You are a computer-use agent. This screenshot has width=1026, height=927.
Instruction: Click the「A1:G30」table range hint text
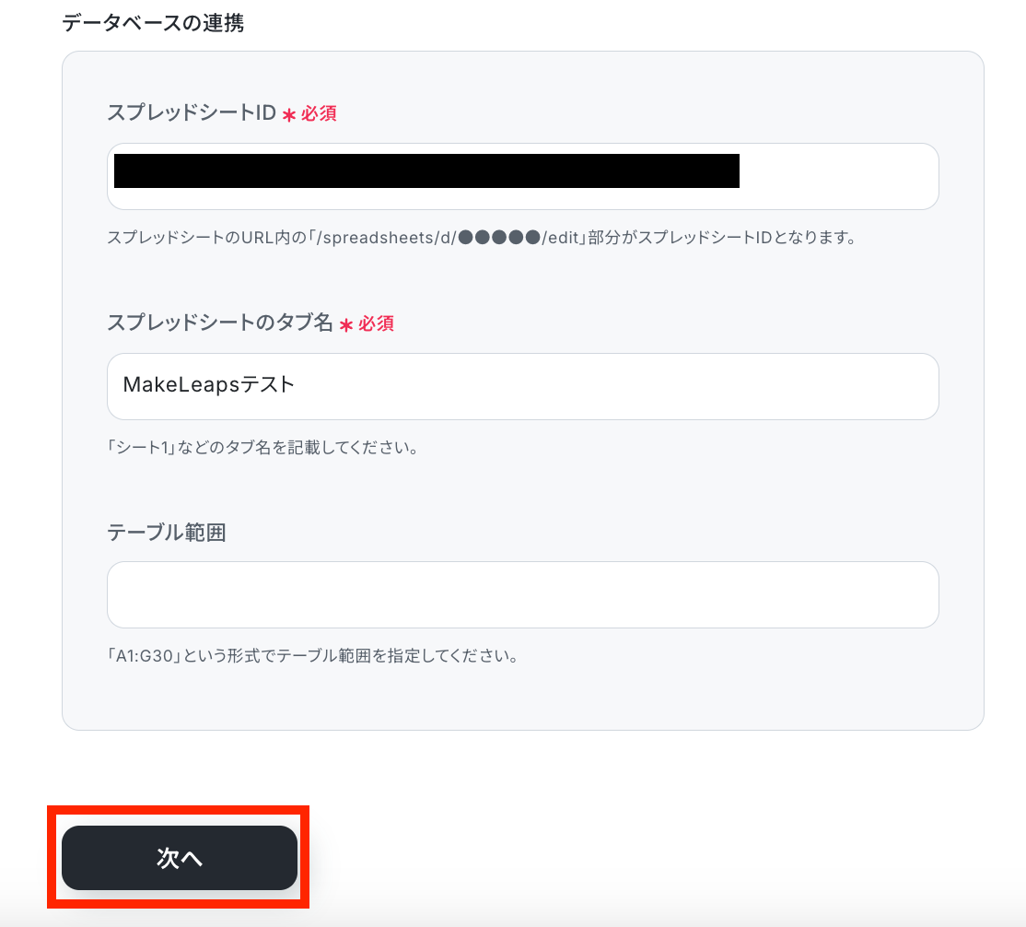[313, 656]
